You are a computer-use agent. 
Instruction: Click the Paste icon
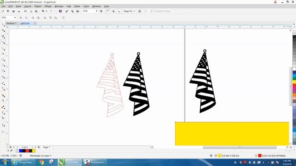pyautogui.click(x=37, y=11)
